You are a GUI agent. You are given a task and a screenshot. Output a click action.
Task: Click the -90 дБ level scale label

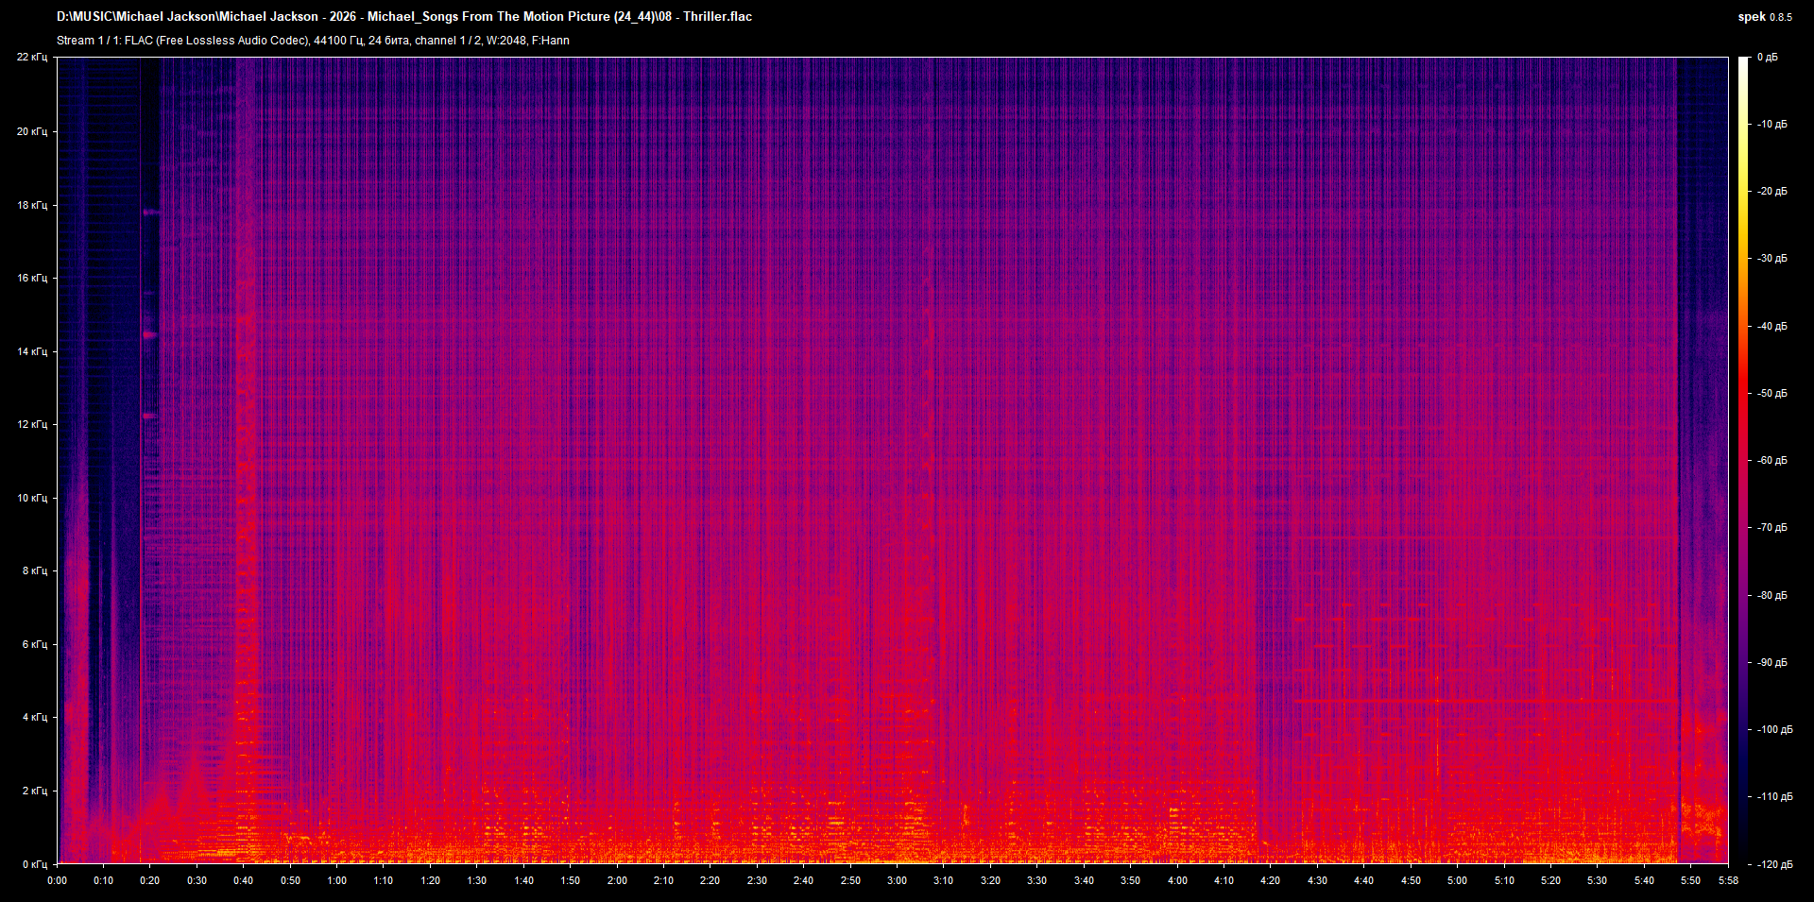pos(1771,662)
